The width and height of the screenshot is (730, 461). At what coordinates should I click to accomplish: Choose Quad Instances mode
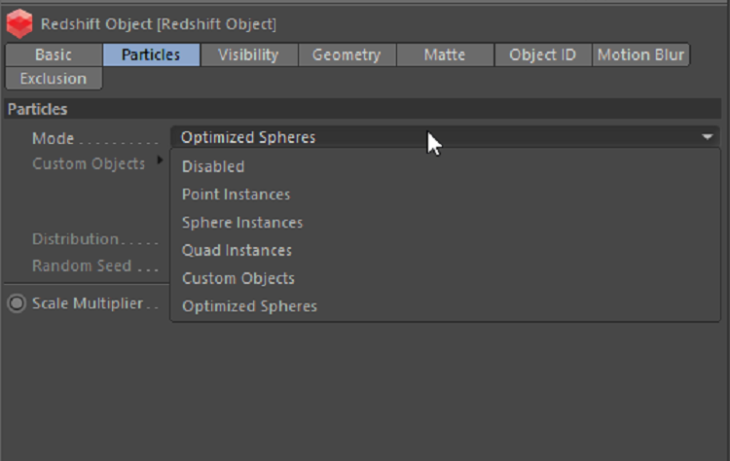(237, 250)
